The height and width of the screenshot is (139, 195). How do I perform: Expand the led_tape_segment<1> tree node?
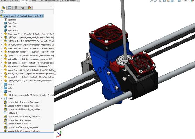(x=1, y=95)
